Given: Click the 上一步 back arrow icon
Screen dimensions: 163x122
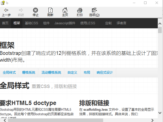Looking at the screenshot, I should coord(6,10).
